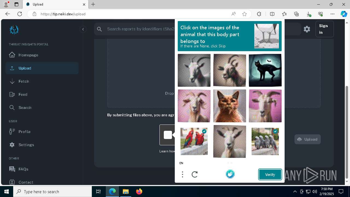Open the Copilot icon in Edge
The height and width of the screenshot is (197, 350).
tap(344, 14)
